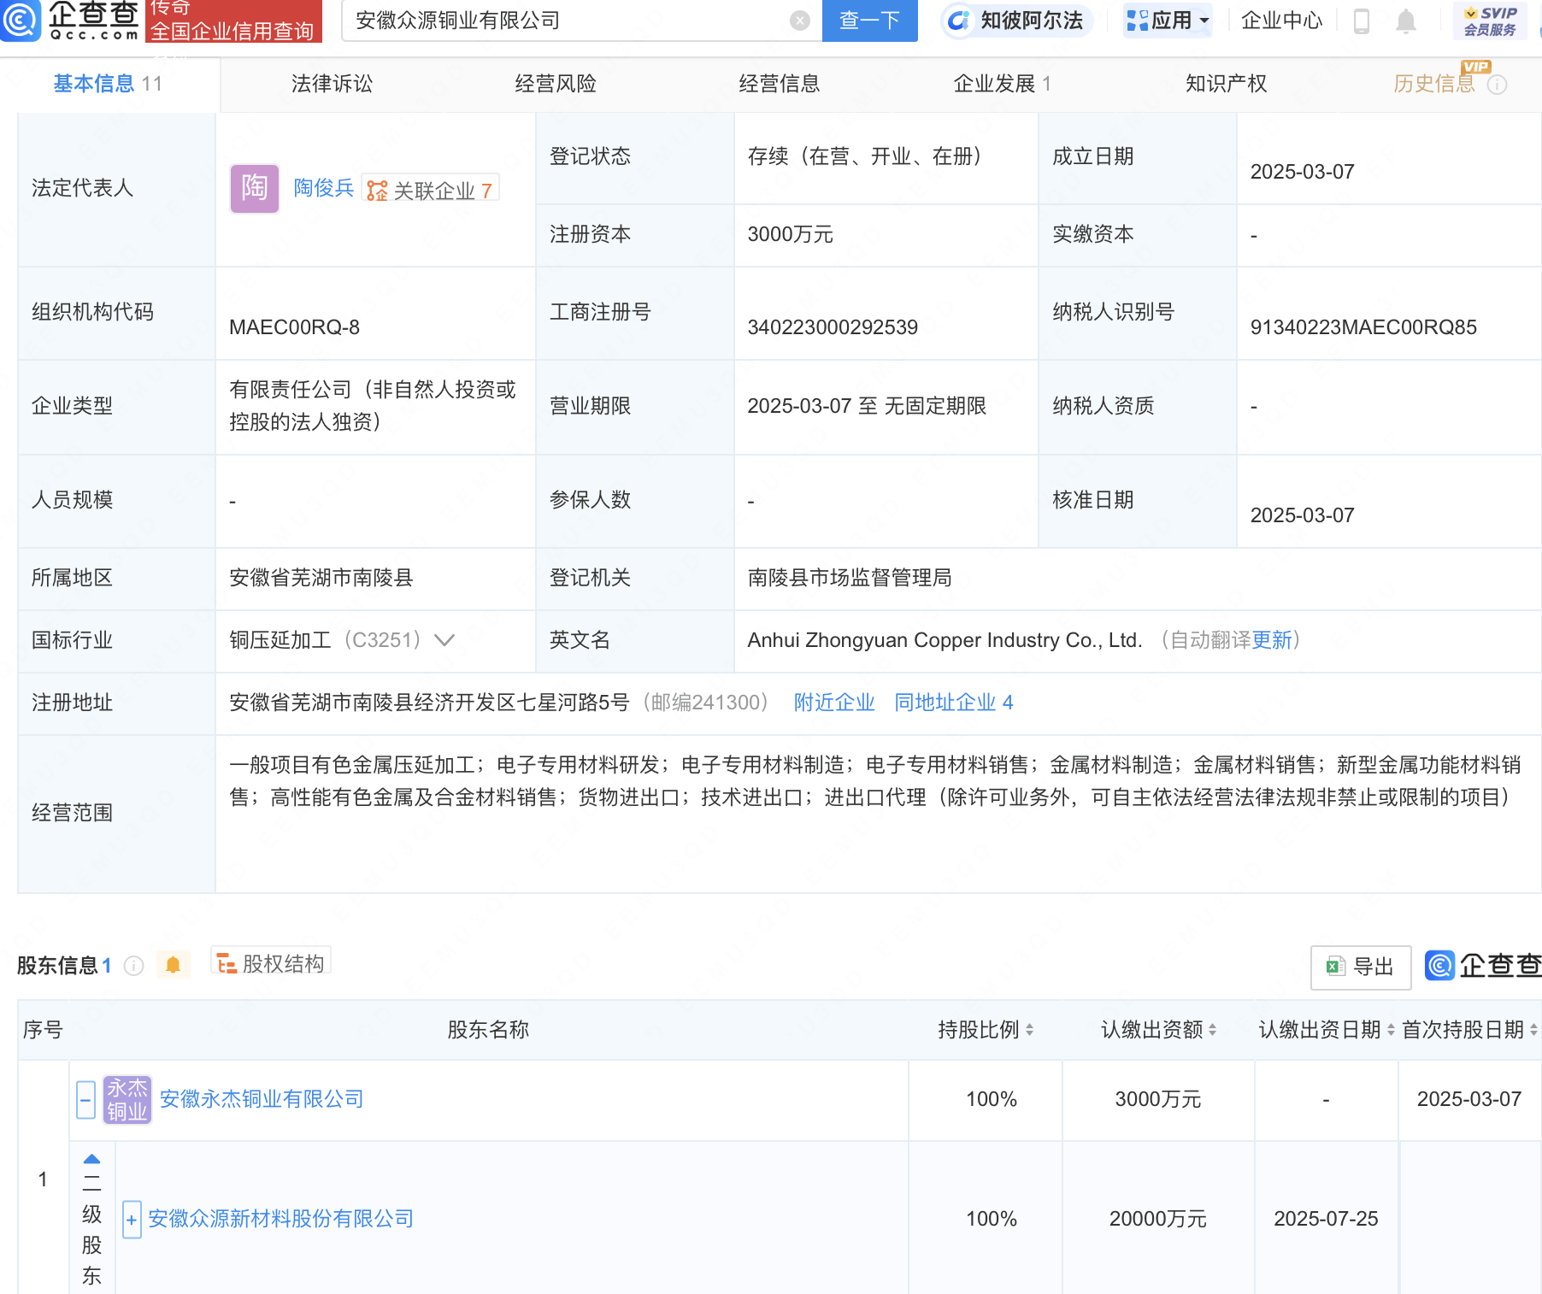Click the Qichacha logo icon
The width and height of the screenshot is (1542, 1294).
click(20, 19)
